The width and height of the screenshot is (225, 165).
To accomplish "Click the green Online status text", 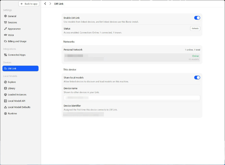I will [195, 56].
